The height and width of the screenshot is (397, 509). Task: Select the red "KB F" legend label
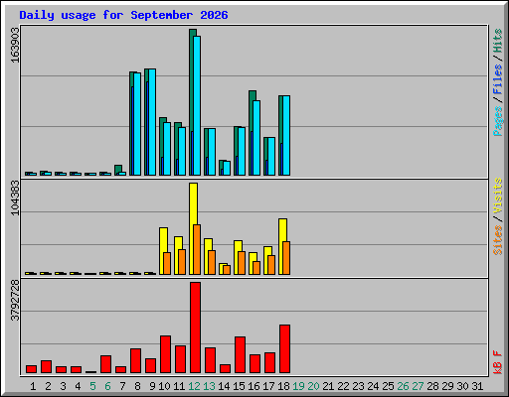498,362
